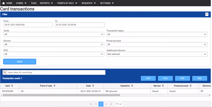Image resolution: width=212 pixels, height=107 pixels.
Task: Open the Reports menu
Action: click(46, 3)
